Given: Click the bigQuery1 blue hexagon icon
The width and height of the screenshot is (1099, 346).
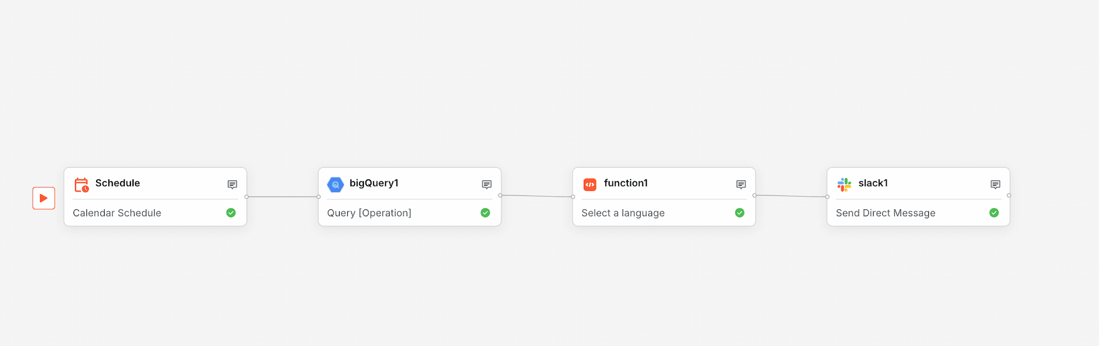Looking at the screenshot, I should [x=335, y=185].
